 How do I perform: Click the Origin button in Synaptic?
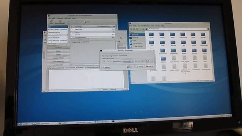[58, 54]
